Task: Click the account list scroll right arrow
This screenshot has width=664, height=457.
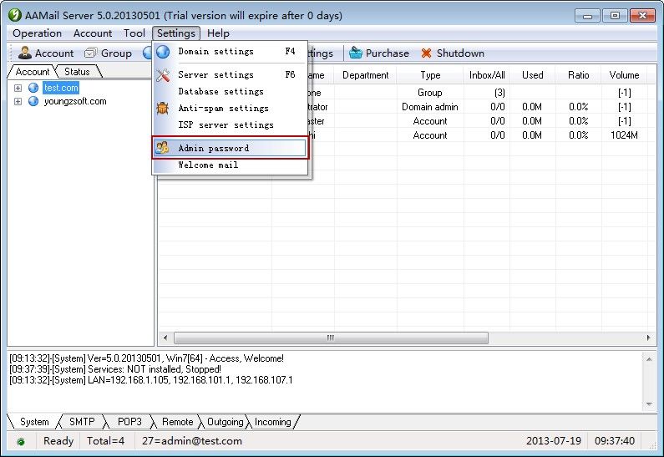Action: 649,338
